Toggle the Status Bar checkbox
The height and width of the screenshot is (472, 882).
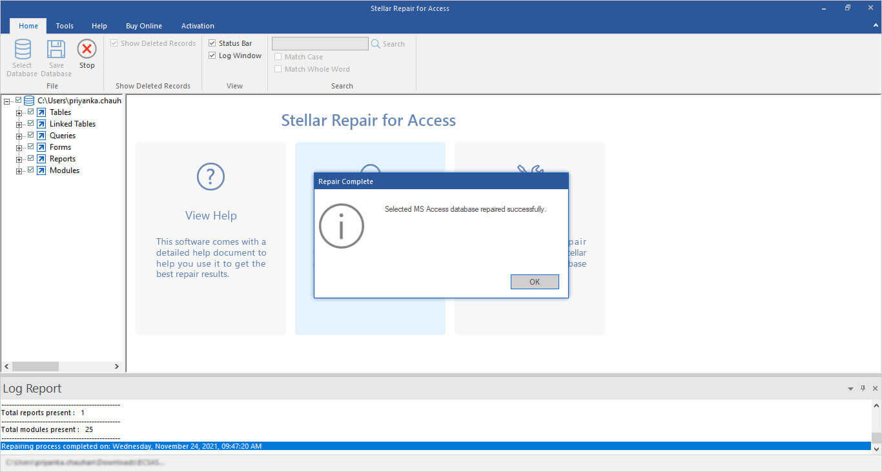212,43
